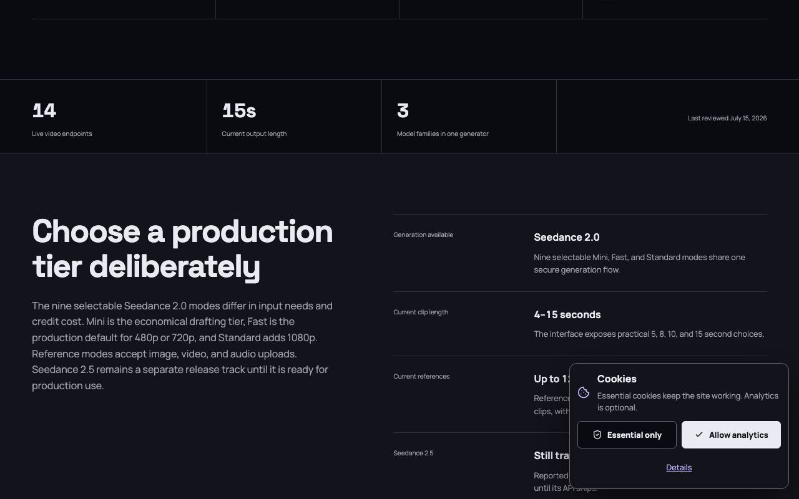The image size is (799, 499).
Task: Click the "15s" output length value
Action: coord(239,110)
